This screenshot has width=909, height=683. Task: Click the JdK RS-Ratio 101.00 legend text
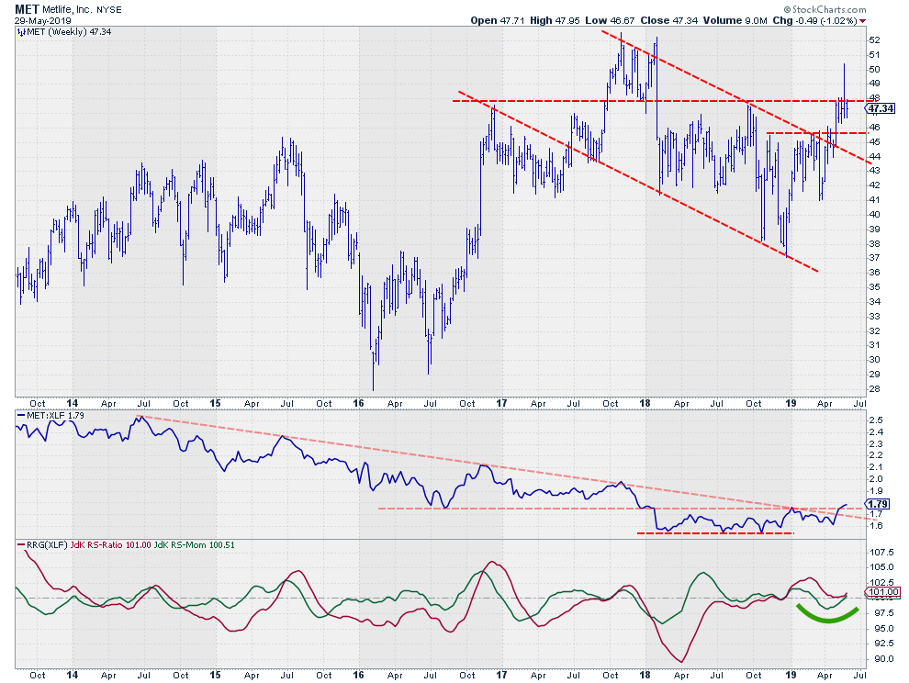111,545
